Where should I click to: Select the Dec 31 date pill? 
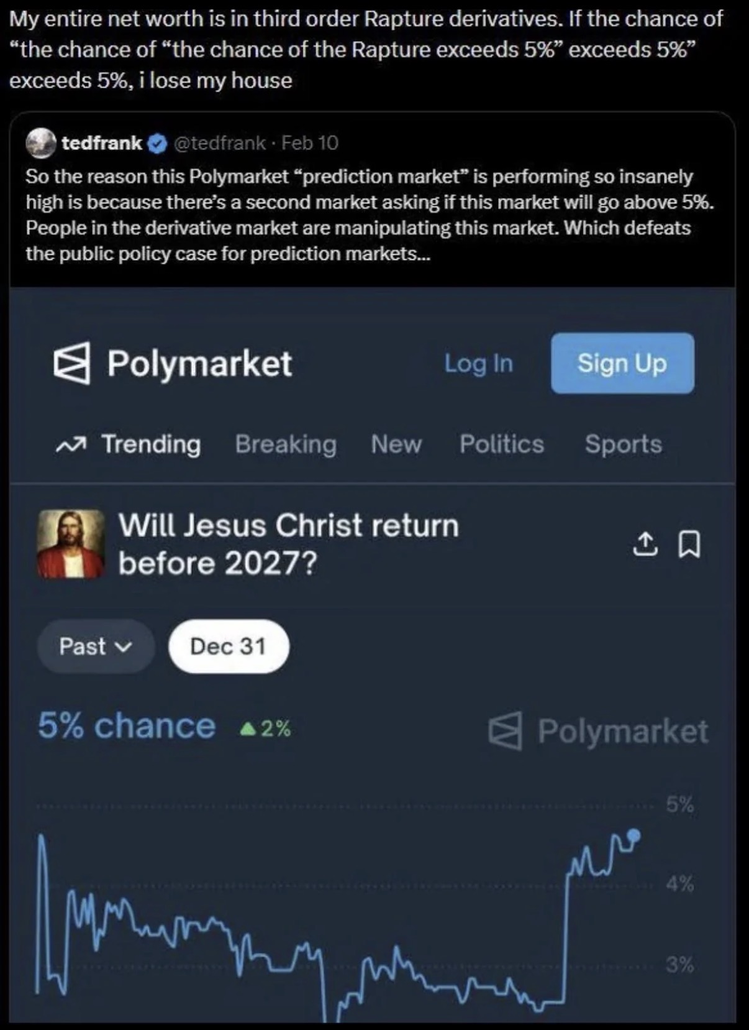(x=228, y=646)
